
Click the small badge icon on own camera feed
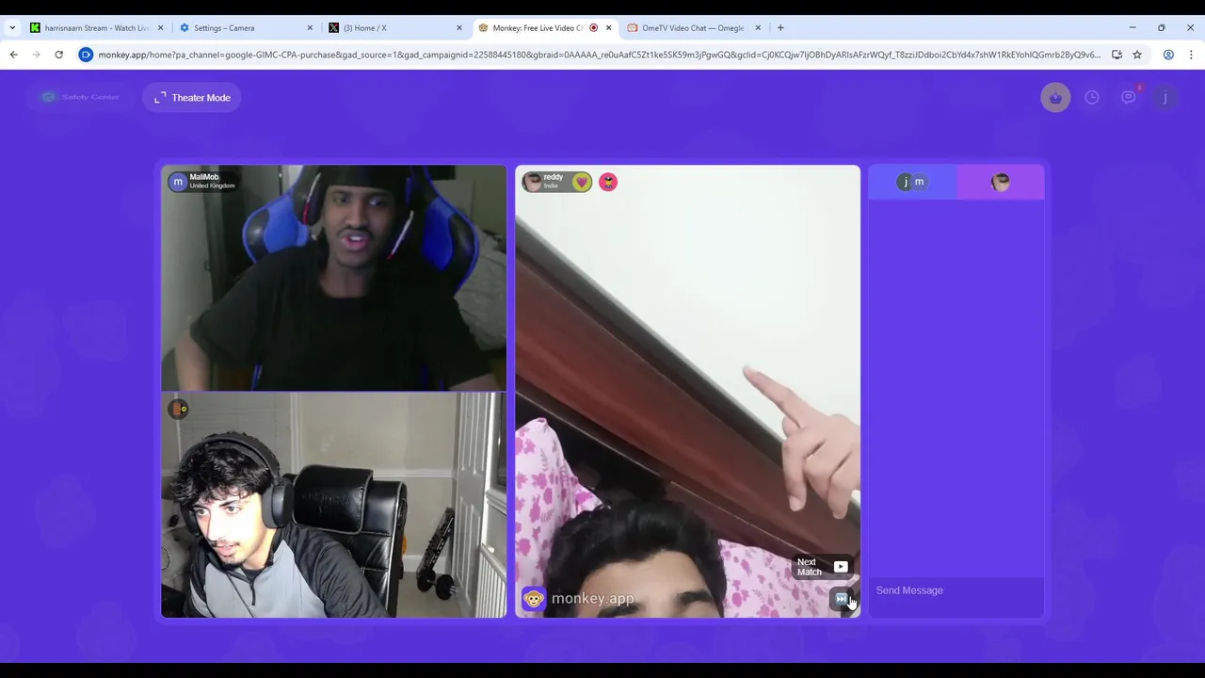click(179, 409)
